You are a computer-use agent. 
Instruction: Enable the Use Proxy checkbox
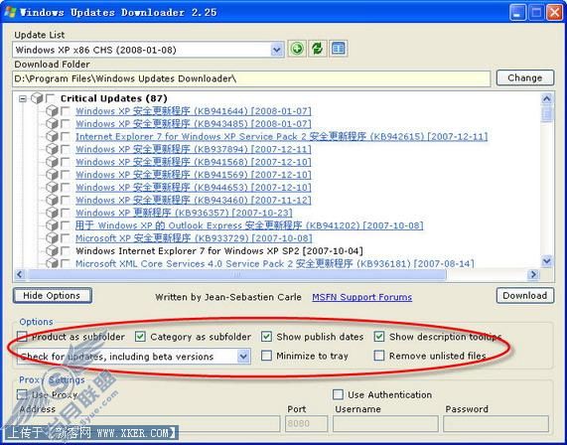(x=22, y=394)
